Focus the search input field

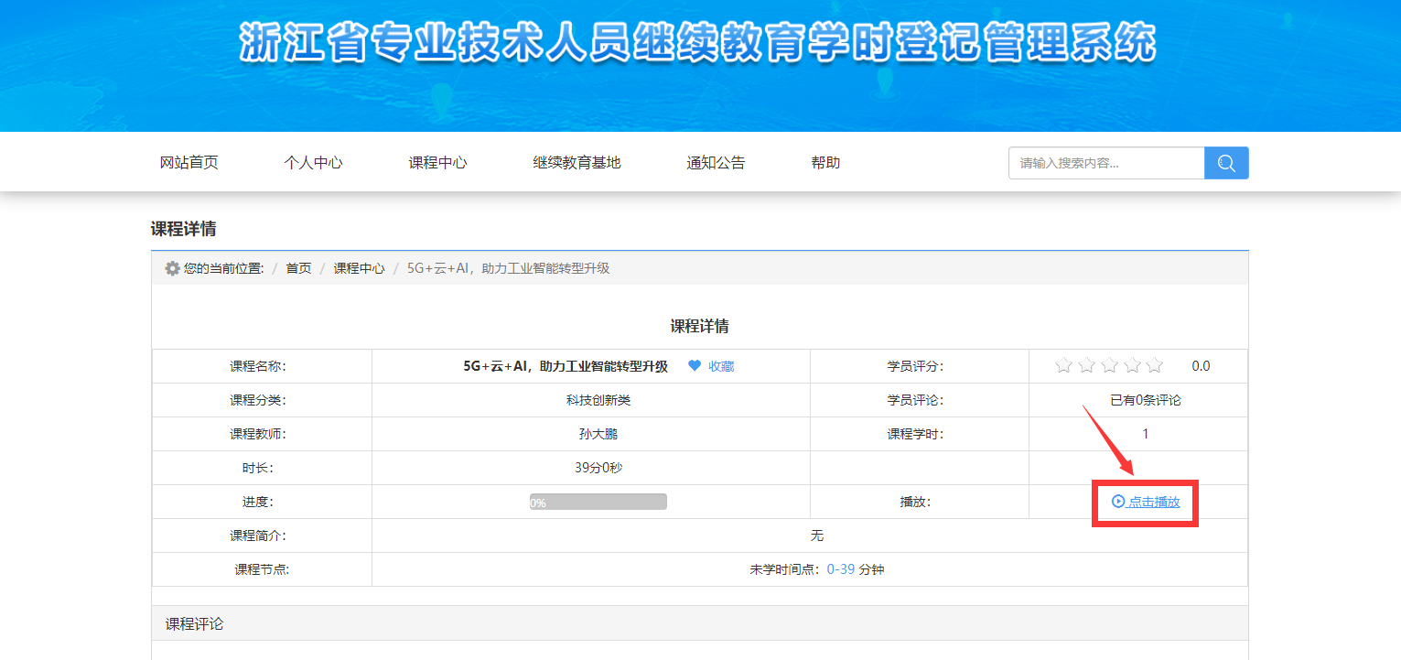[x=1105, y=163]
